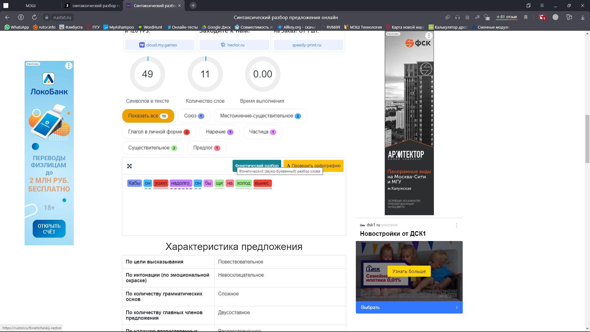Toggle the Союз filter chip

(194, 116)
